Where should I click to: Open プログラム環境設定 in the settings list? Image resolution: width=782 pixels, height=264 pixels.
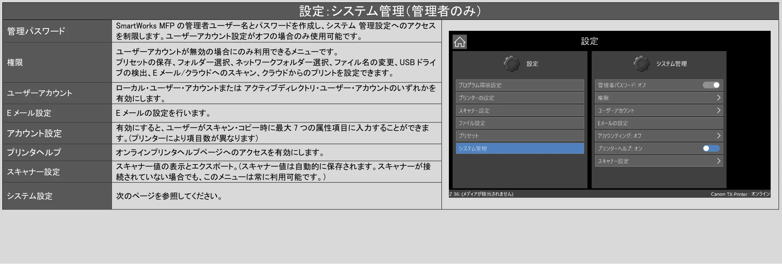tap(520, 85)
